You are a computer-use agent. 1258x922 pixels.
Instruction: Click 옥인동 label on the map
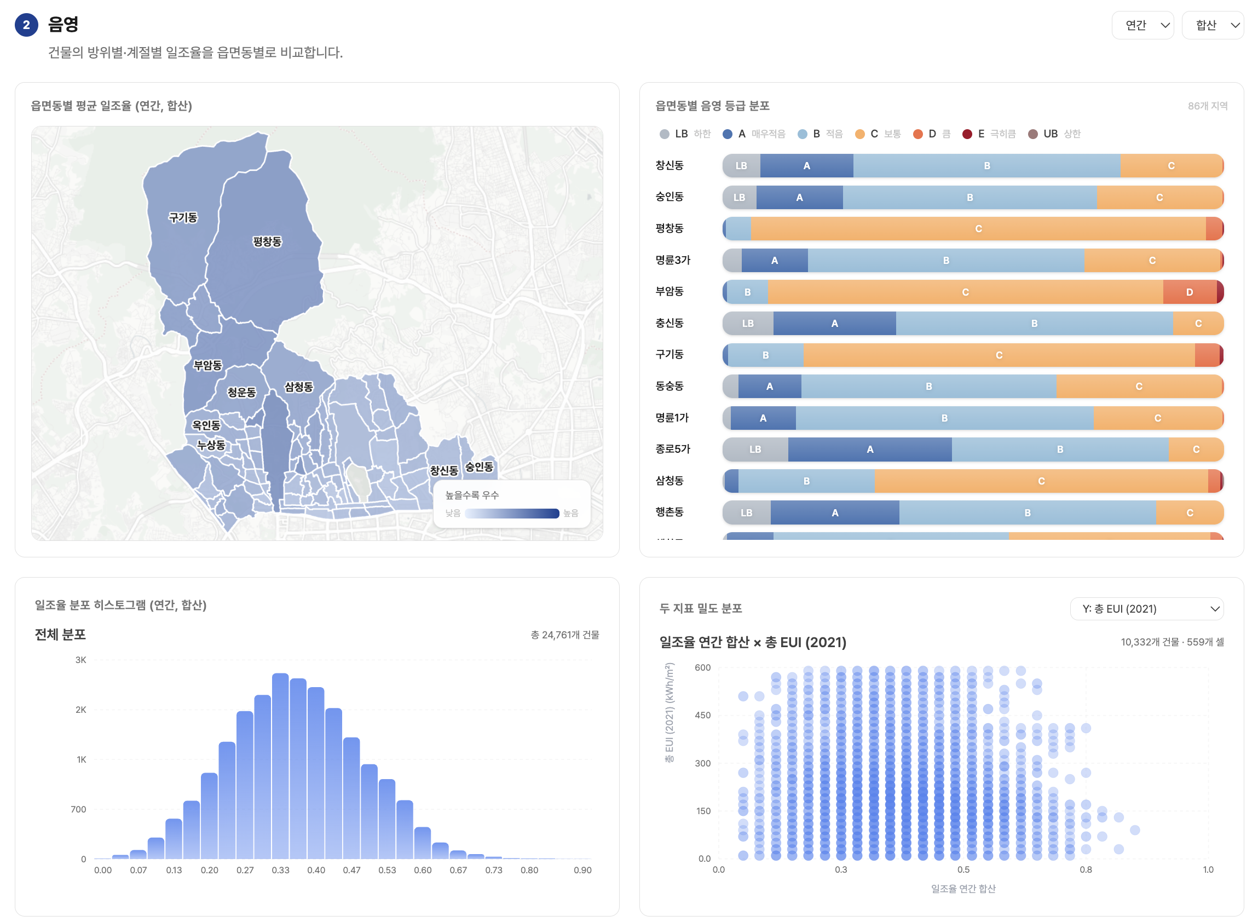coord(206,425)
